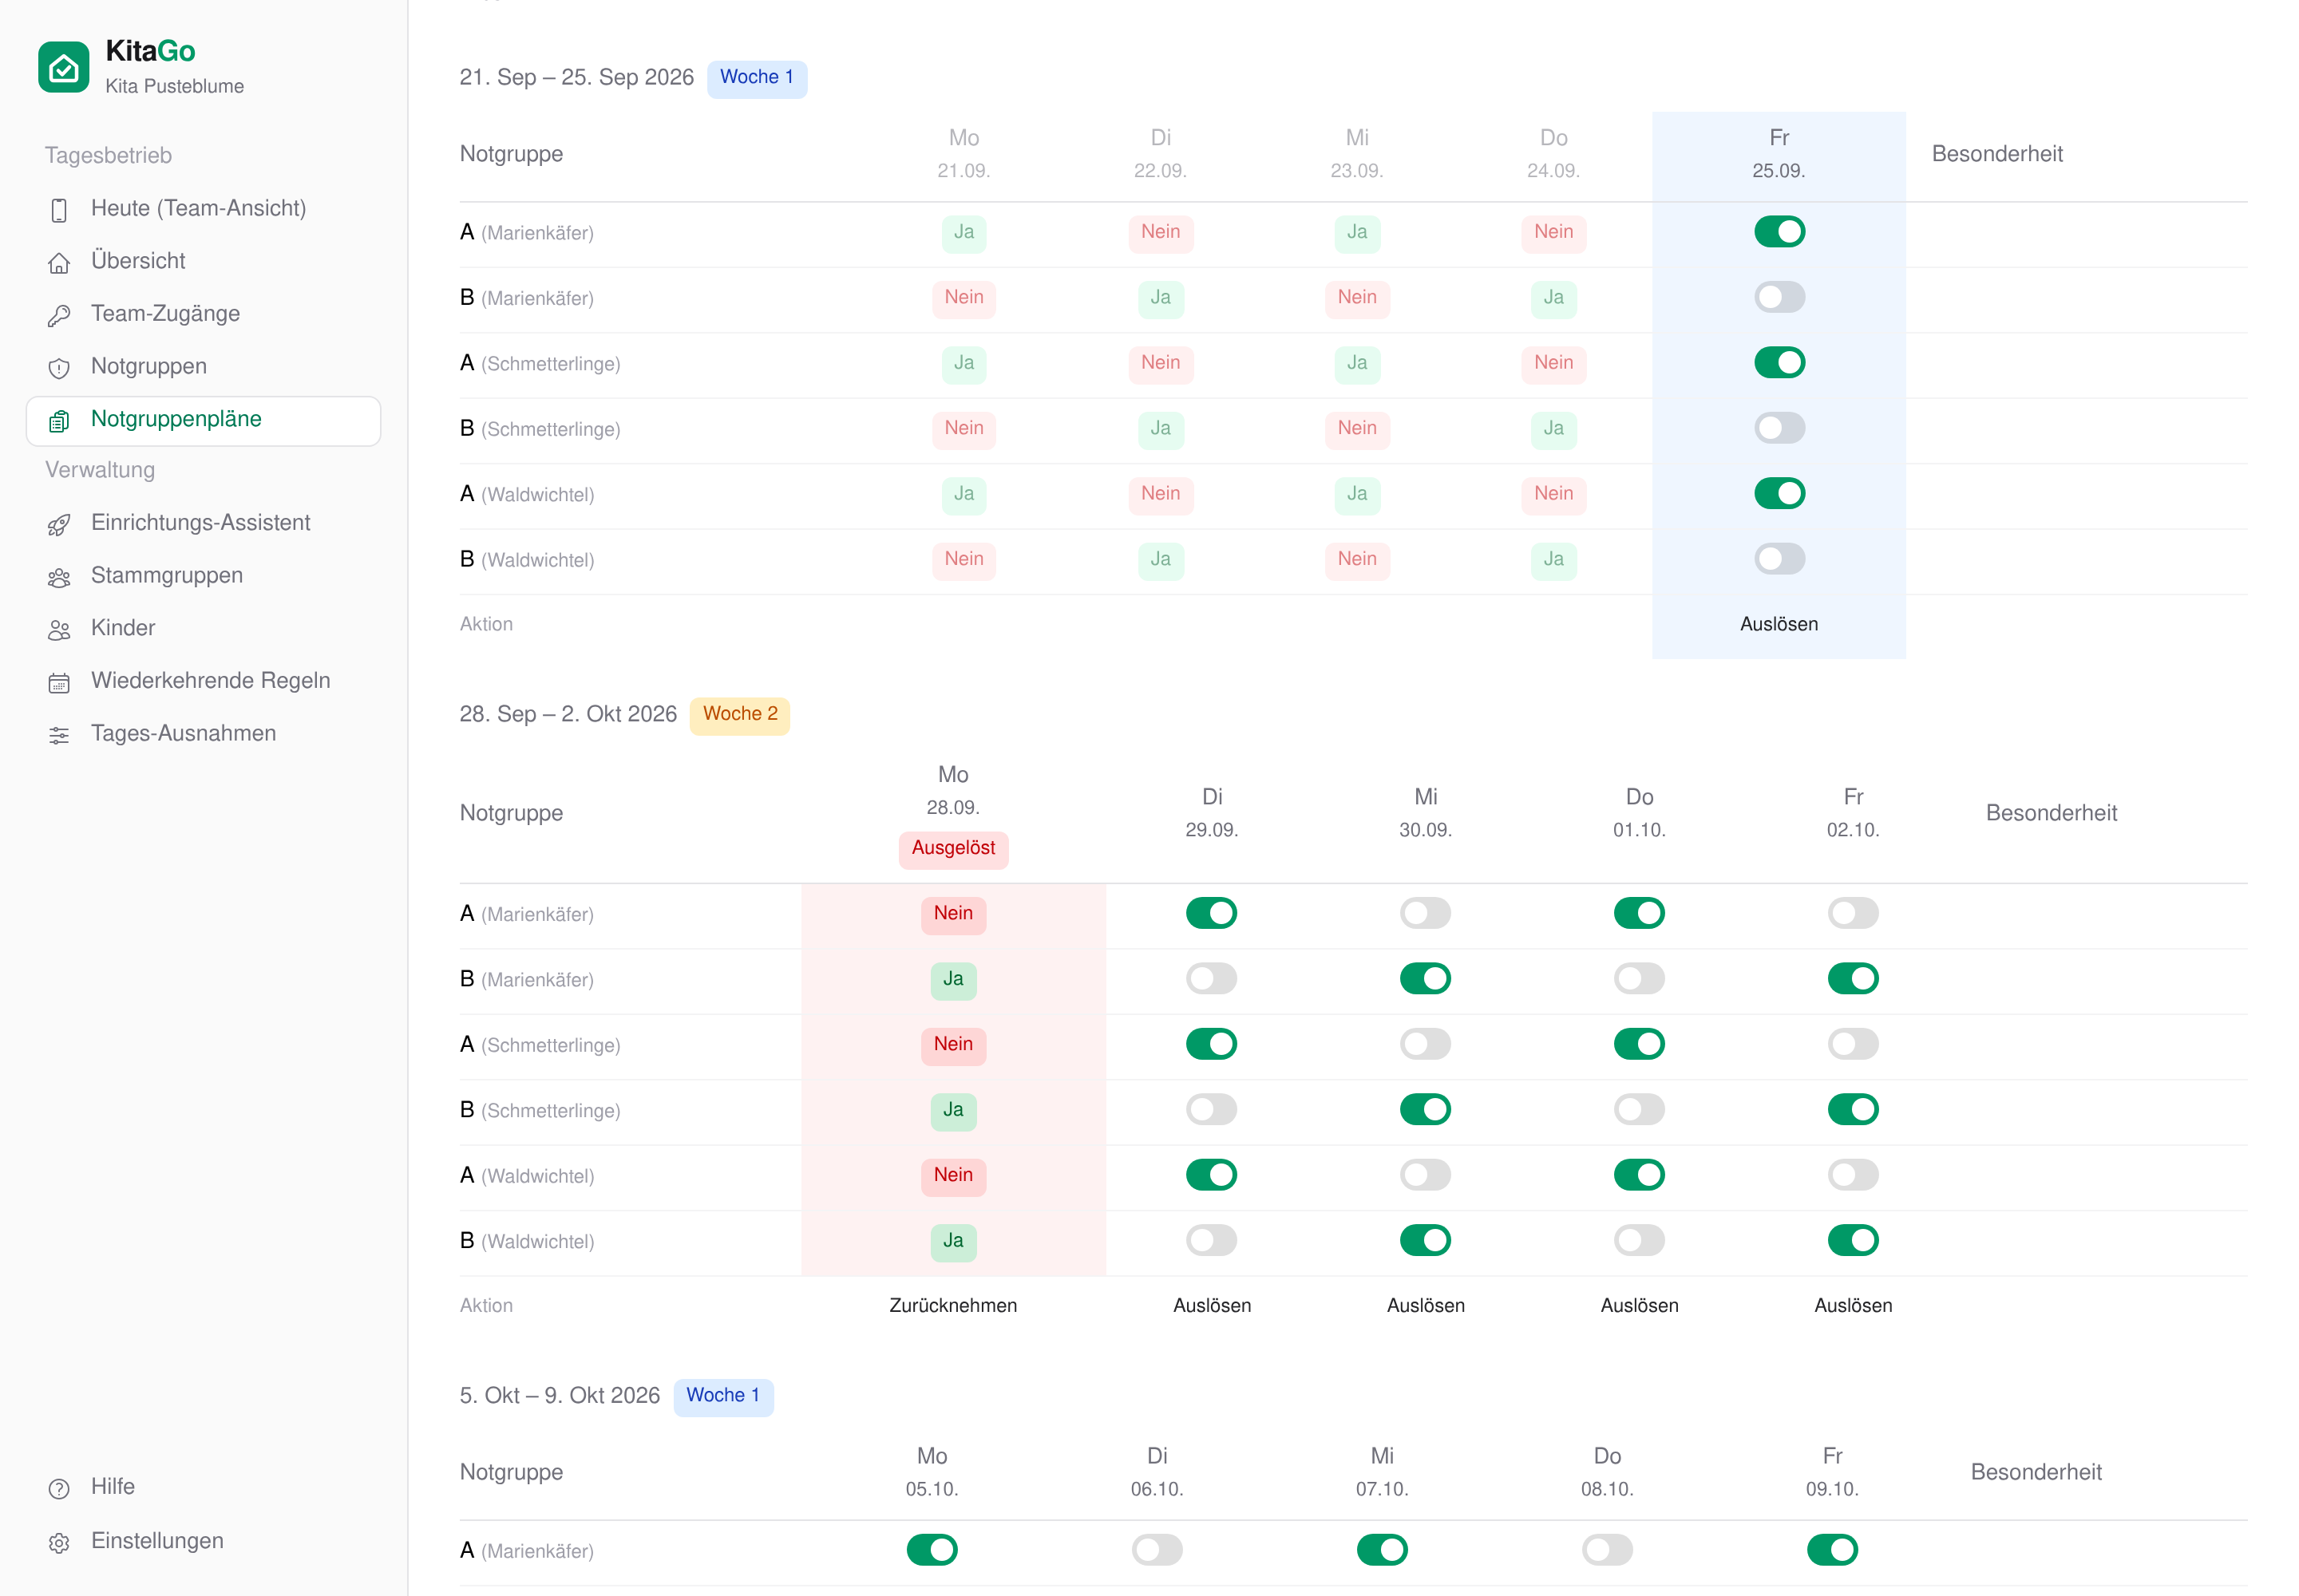This screenshot has height=1596, width=2299.
Task: Click Auslösen for Di 29.09.
Action: (1212, 1305)
